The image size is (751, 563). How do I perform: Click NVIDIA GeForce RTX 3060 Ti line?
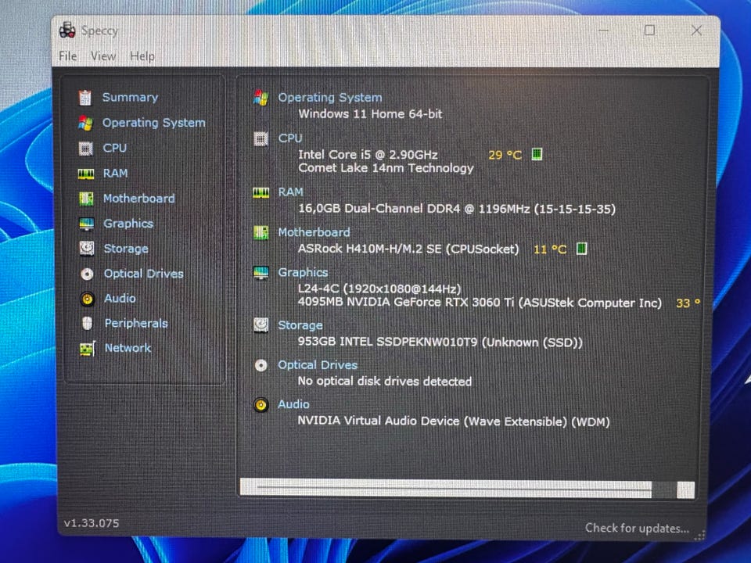(480, 303)
